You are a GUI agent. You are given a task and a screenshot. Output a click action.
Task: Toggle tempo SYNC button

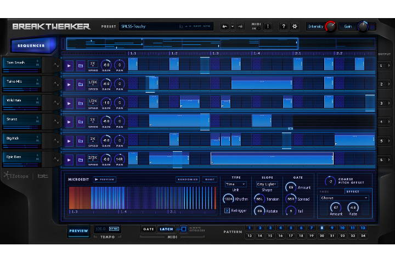tap(114, 229)
